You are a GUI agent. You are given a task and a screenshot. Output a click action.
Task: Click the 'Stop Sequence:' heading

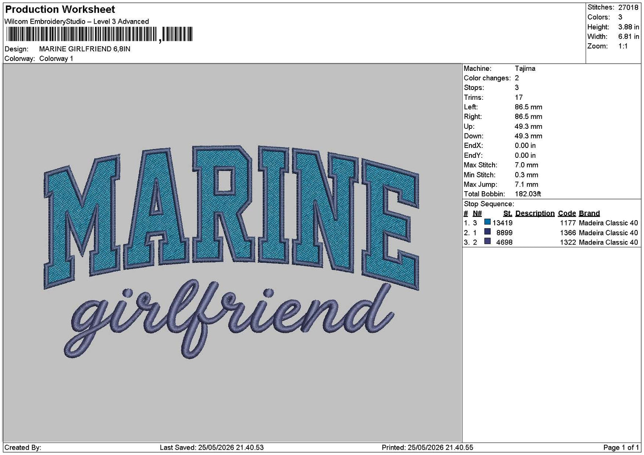489,204
